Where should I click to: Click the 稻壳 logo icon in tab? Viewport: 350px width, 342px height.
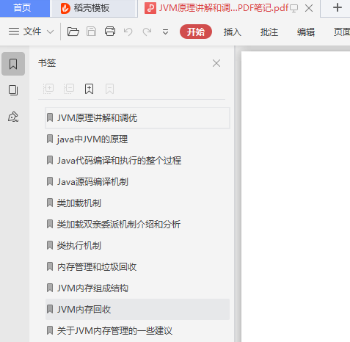click(x=65, y=8)
